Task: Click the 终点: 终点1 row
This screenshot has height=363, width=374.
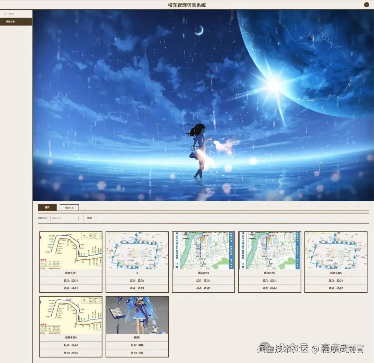Action: pyautogui.click(x=71, y=288)
